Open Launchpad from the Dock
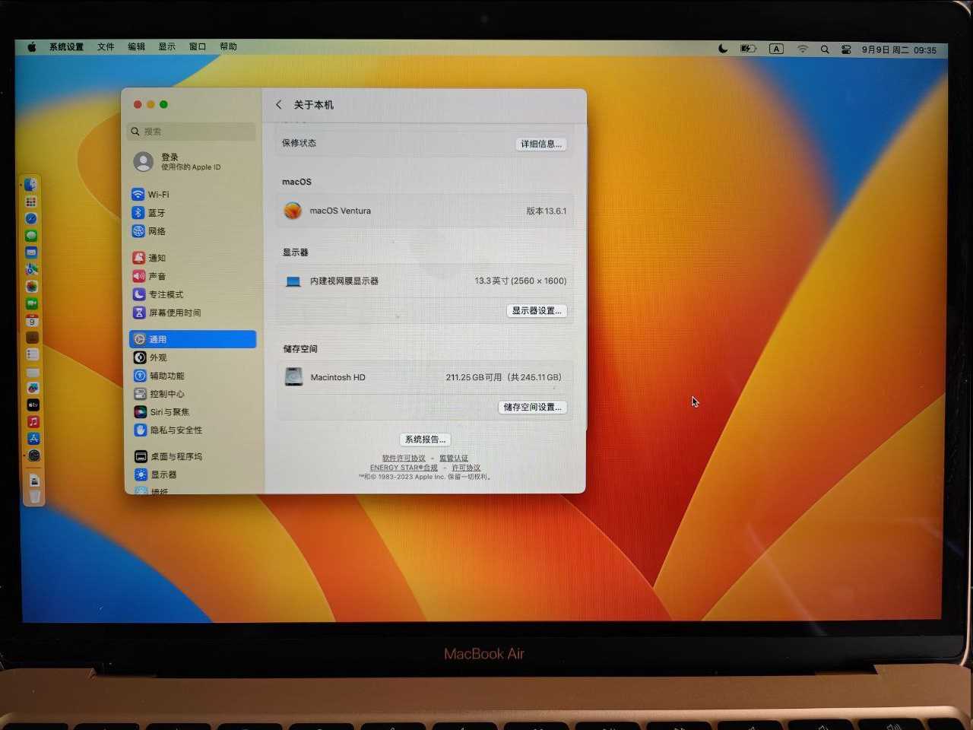The width and height of the screenshot is (973, 730). (x=31, y=202)
